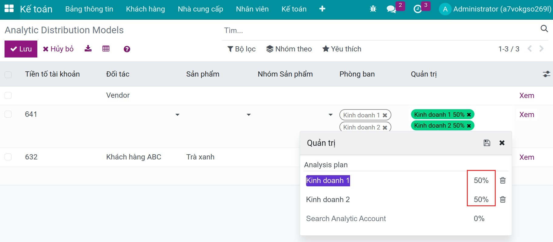Click Xem link on 632 row

527,157
